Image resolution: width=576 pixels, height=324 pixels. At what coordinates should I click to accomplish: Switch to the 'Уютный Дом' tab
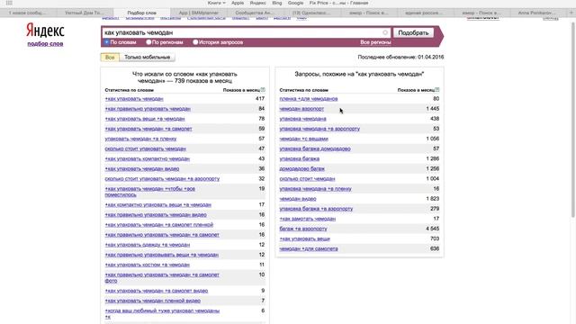click(x=85, y=13)
